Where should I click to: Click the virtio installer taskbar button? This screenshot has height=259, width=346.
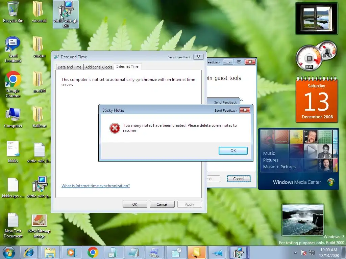(x=238, y=252)
